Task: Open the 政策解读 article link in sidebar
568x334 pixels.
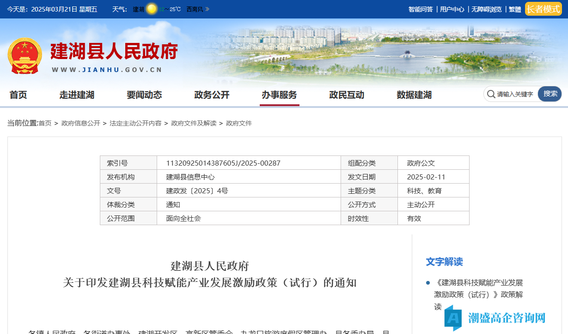Action: tap(478, 294)
